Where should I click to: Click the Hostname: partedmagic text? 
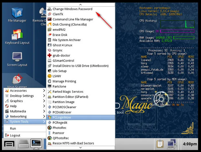tap(155, 8)
